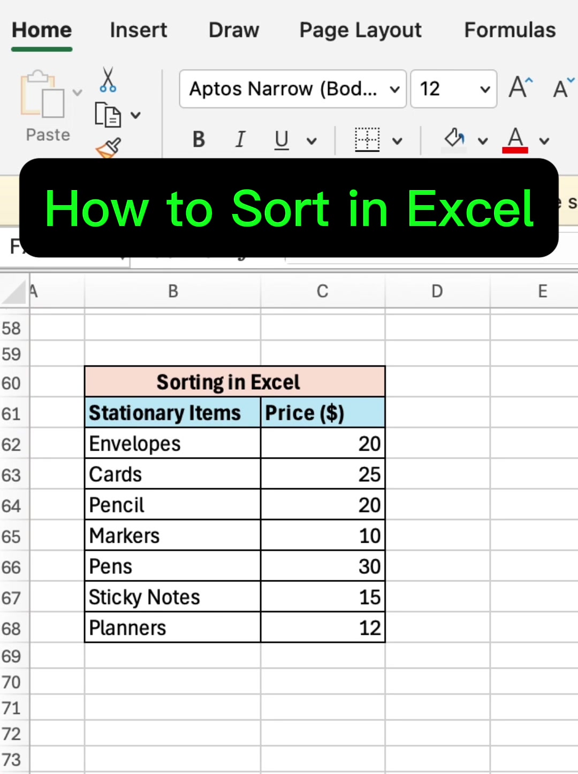Viewport: 578px width, 774px height.
Task: Expand font color options arrow
Action: (x=544, y=141)
